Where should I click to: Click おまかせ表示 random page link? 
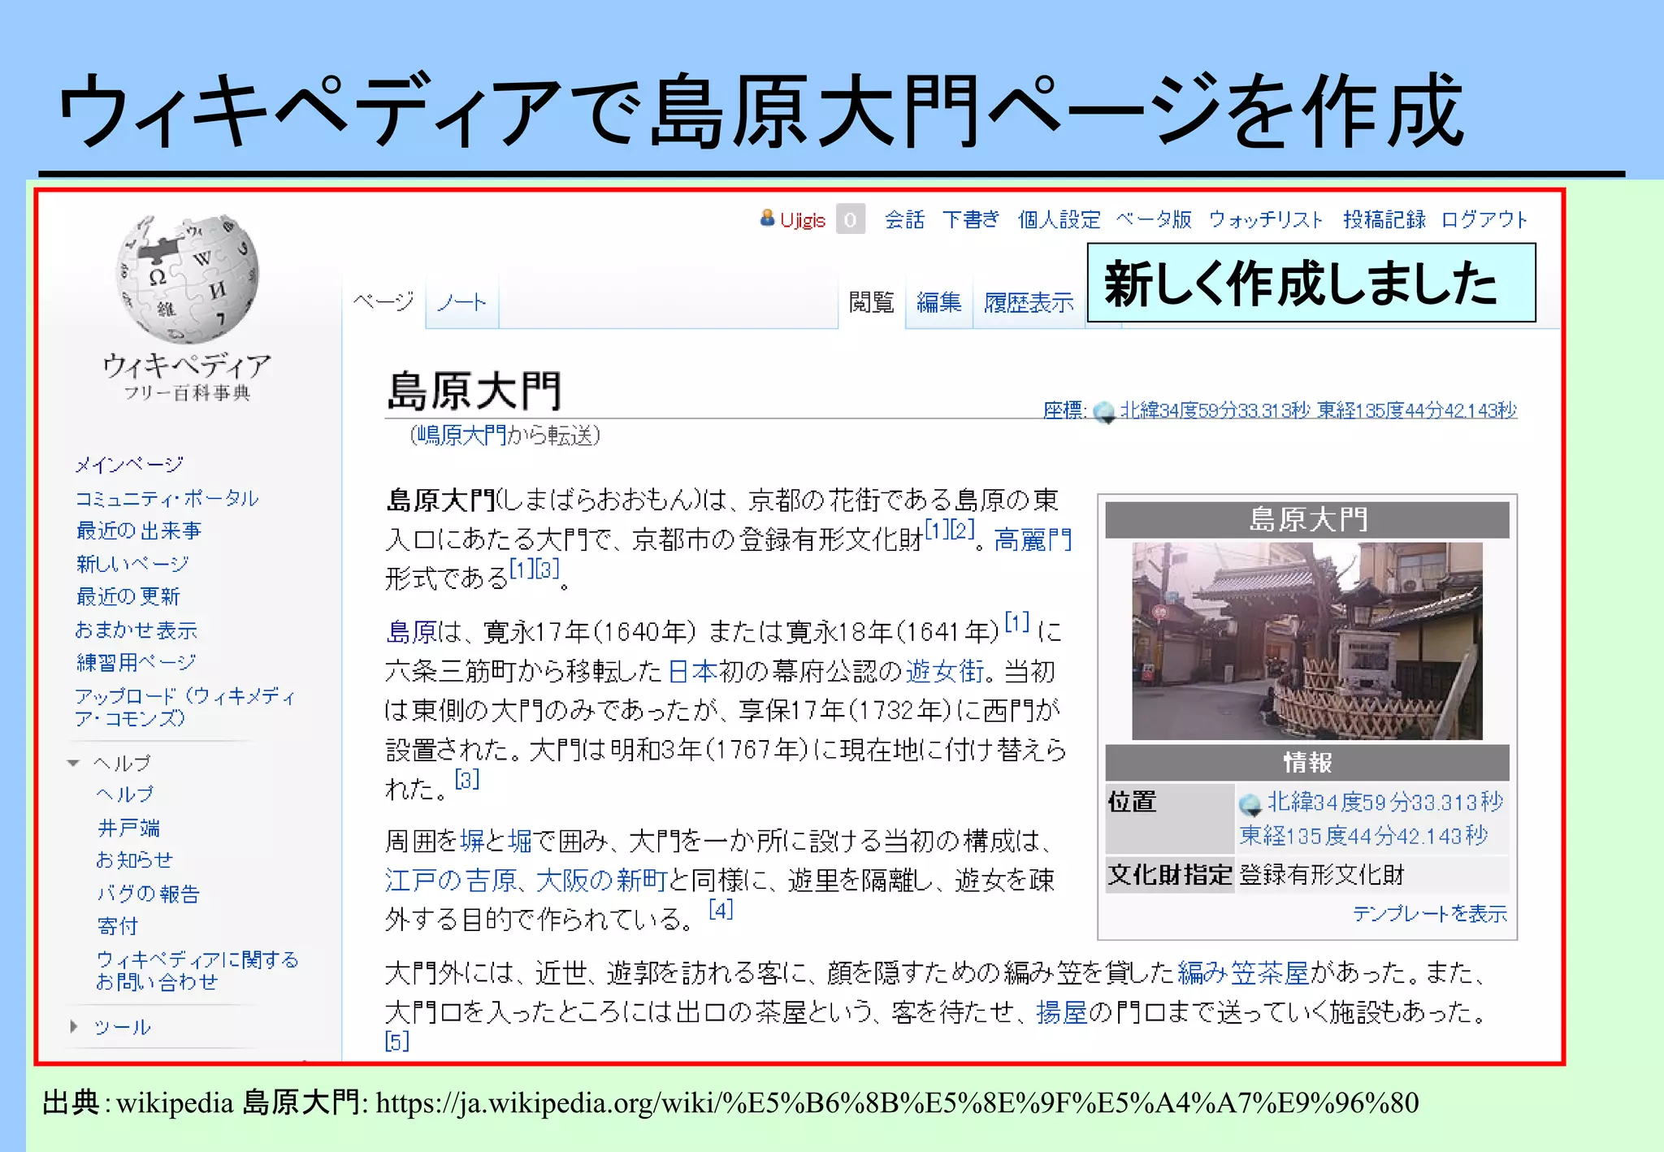(x=136, y=630)
